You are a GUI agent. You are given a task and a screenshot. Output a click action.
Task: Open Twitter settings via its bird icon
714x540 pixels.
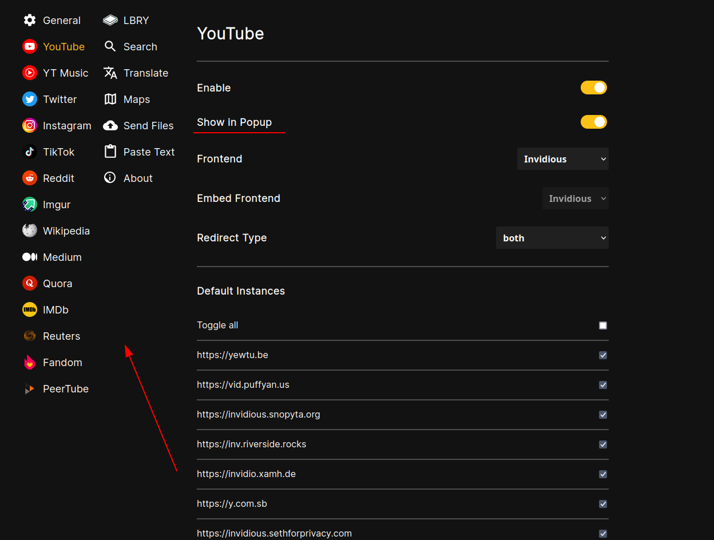coord(29,99)
